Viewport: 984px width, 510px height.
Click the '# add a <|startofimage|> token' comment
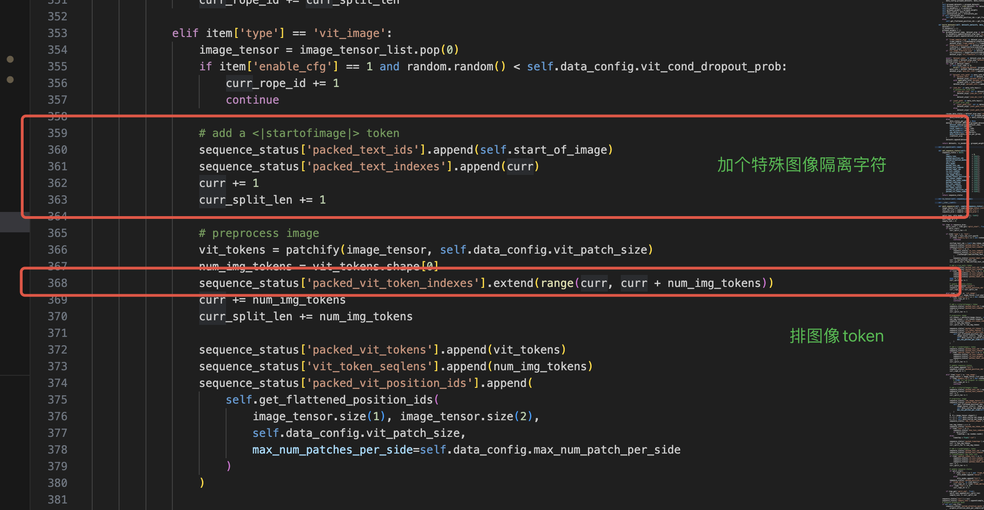tap(299, 133)
